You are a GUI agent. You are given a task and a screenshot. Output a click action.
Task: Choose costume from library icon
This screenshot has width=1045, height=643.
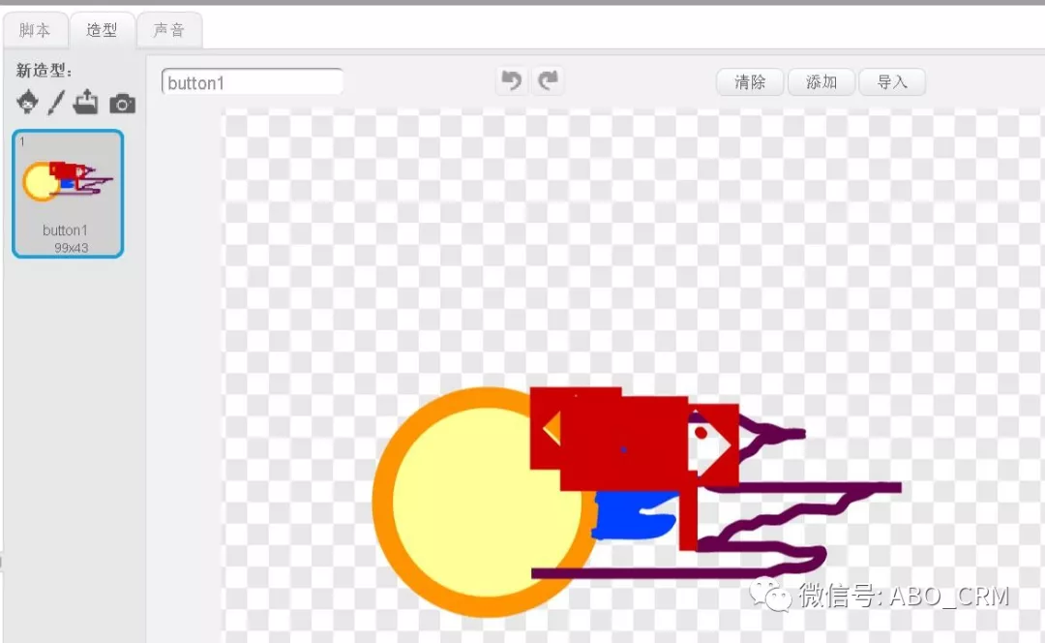coord(27,102)
